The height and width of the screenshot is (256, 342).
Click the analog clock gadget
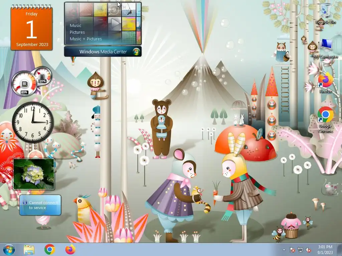(x=33, y=122)
